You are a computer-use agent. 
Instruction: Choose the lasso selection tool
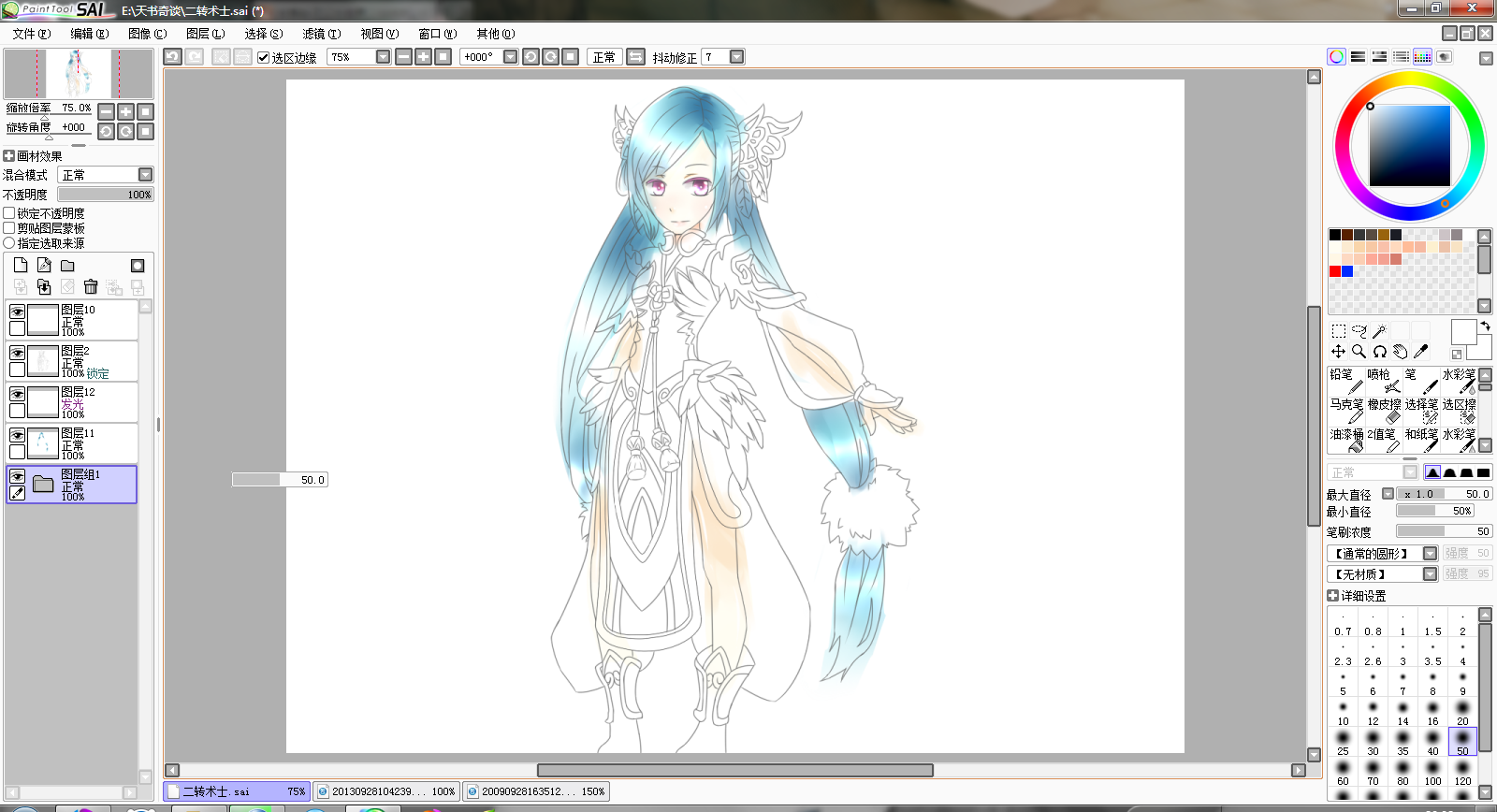1359,331
